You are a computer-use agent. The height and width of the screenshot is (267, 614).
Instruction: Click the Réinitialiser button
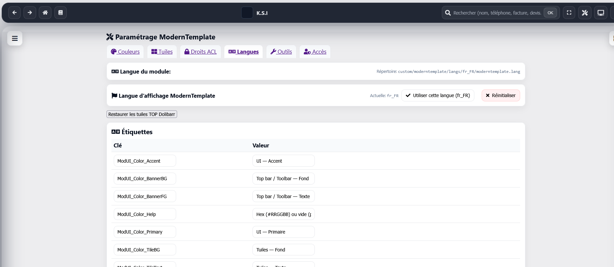point(501,95)
